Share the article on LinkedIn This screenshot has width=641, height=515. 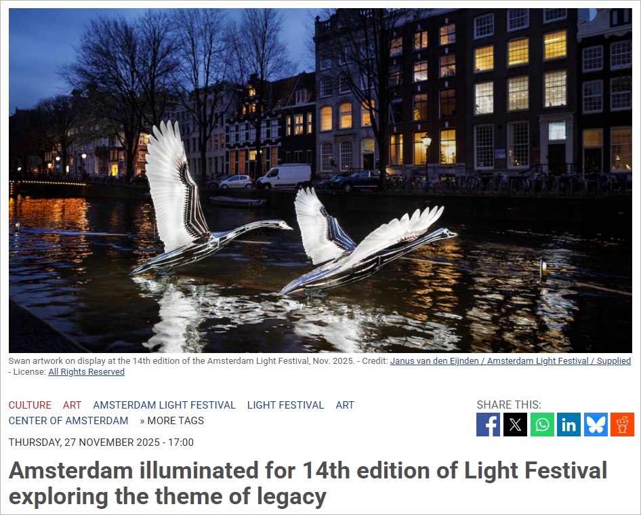pos(568,424)
